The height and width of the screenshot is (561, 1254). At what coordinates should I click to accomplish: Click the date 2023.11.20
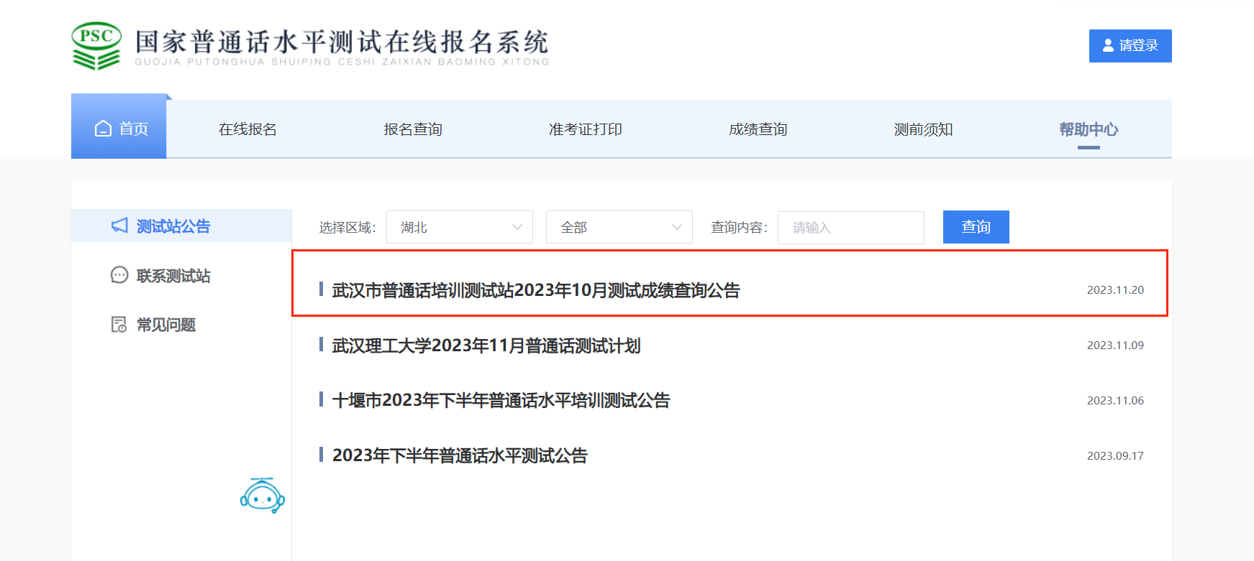tap(1115, 290)
